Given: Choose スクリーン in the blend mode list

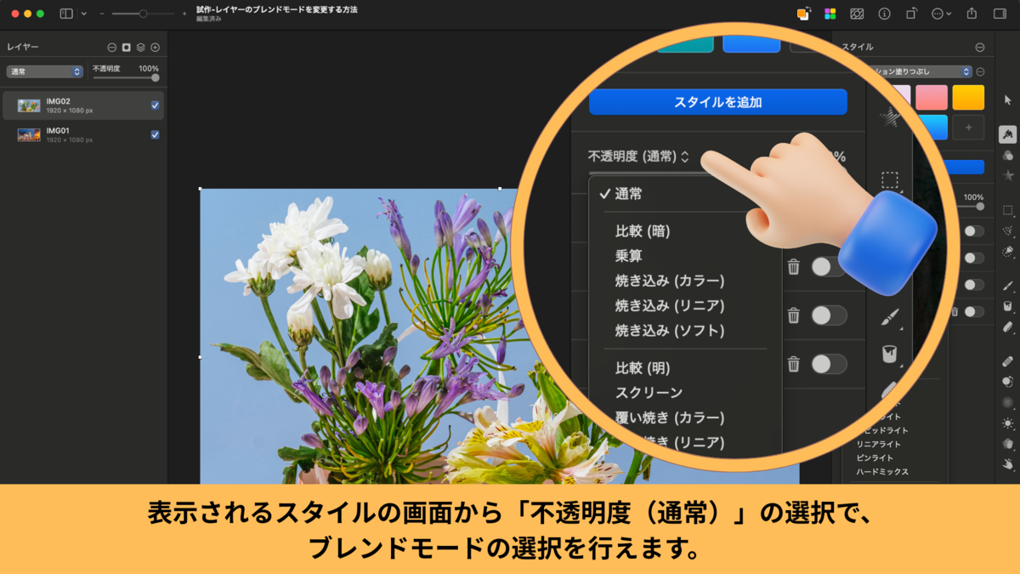Looking at the screenshot, I should [x=649, y=393].
